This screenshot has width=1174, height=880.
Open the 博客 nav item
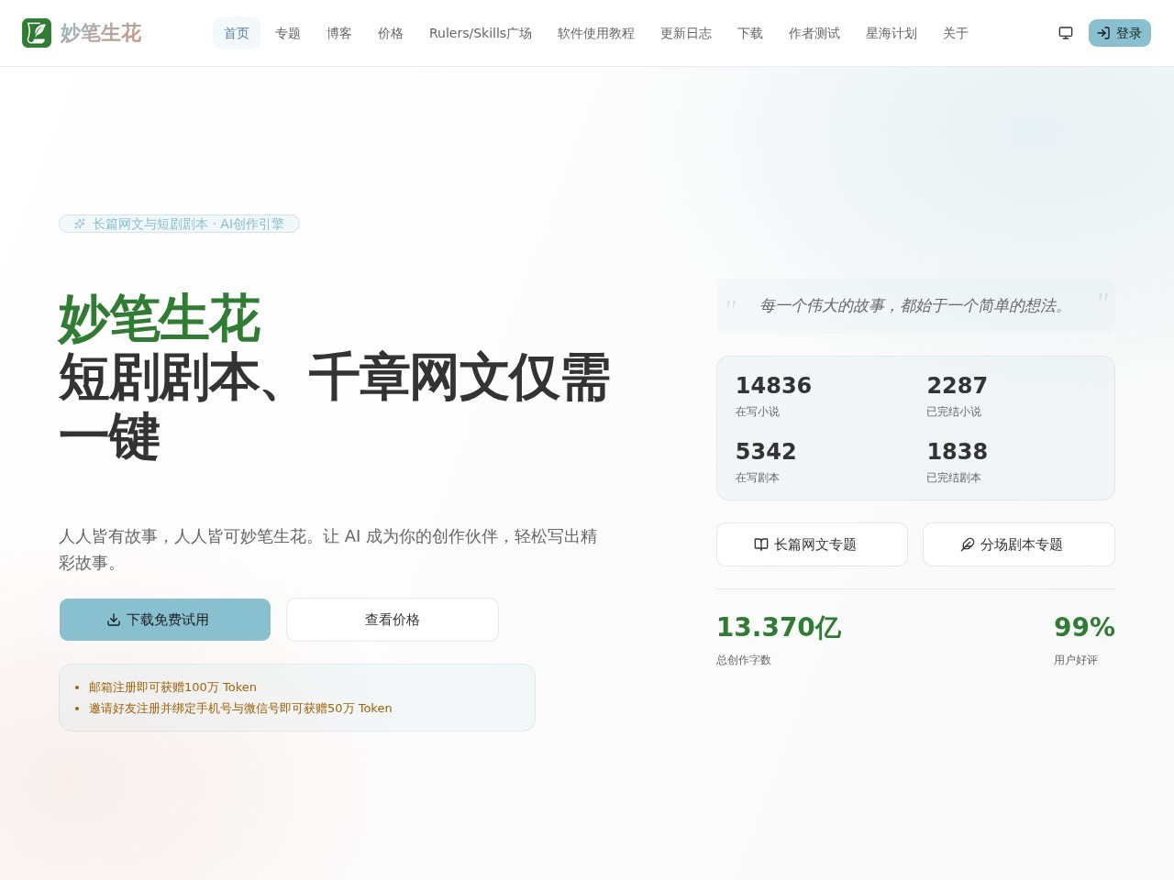pyautogui.click(x=339, y=33)
